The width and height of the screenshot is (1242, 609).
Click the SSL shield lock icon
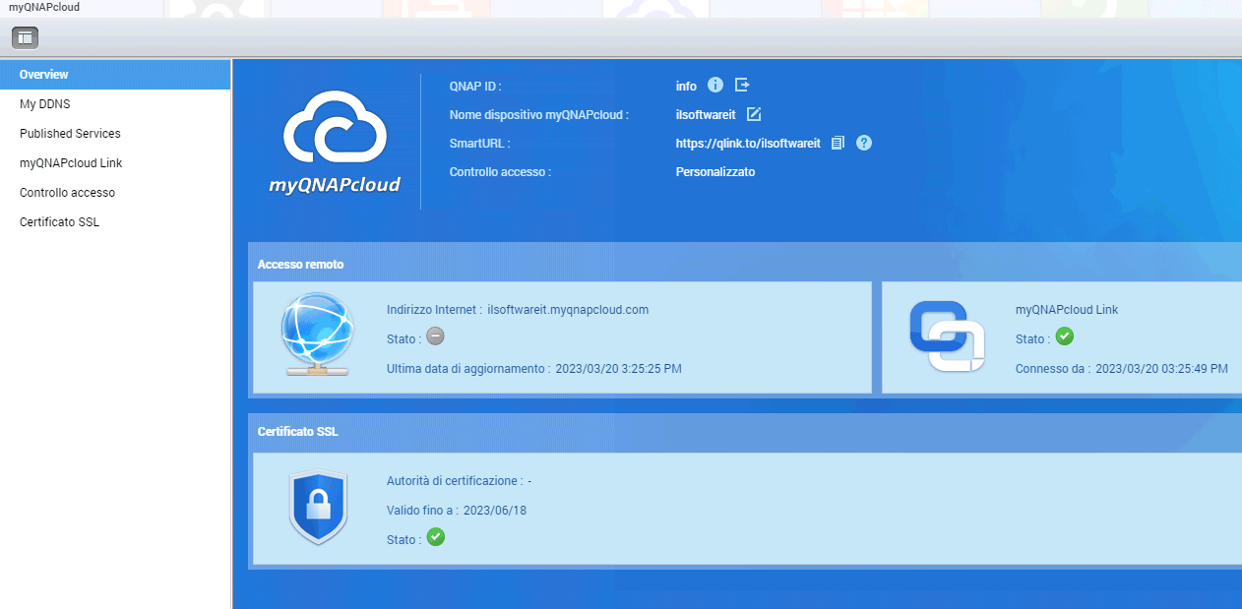pyautogui.click(x=318, y=508)
